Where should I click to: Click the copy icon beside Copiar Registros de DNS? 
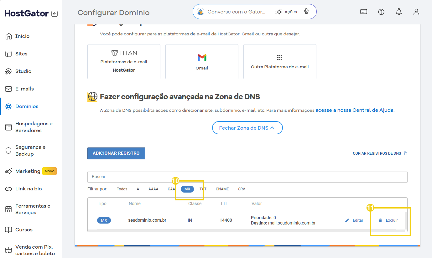pyautogui.click(x=405, y=153)
